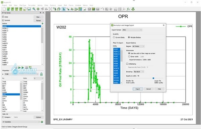This screenshot has width=201, height=129.
Task: Click the adjustor pointer tool beside selector
Action: tap(68, 9)
